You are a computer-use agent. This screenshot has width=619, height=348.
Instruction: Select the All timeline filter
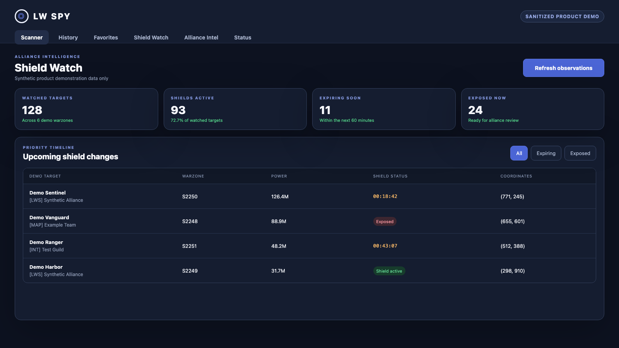(519, 153)
